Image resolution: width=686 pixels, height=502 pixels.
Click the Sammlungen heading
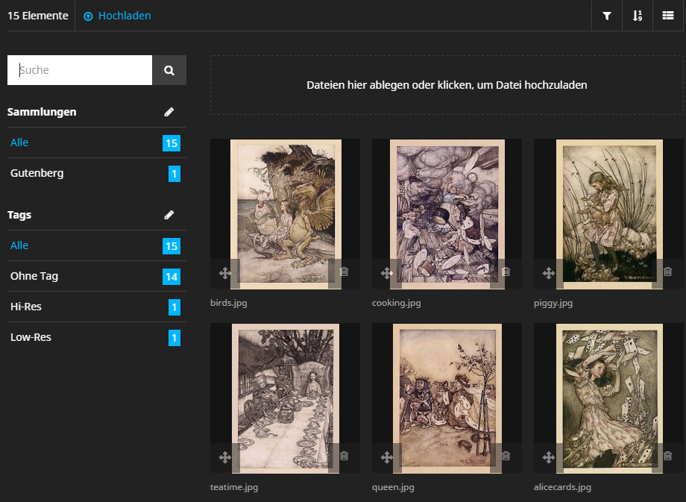42,112
